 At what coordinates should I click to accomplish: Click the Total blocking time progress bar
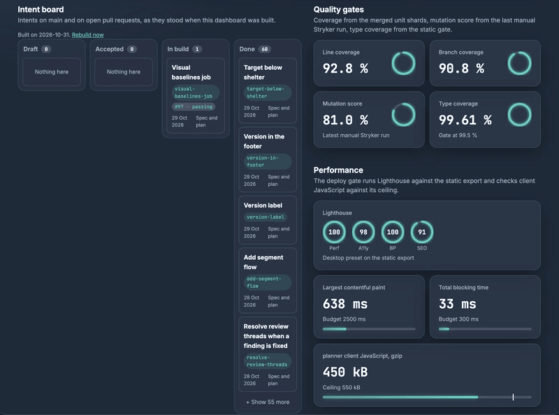[x=485, y=329]
